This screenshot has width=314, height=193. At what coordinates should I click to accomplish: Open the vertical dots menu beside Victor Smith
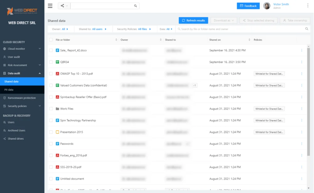point(308,6)
